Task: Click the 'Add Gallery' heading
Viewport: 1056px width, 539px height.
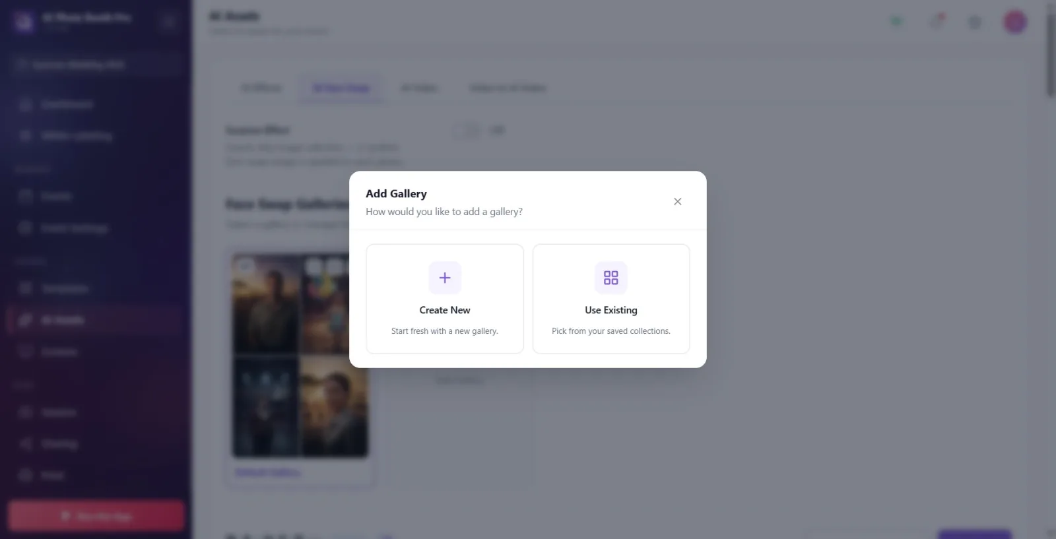Action: coord(396,193)
